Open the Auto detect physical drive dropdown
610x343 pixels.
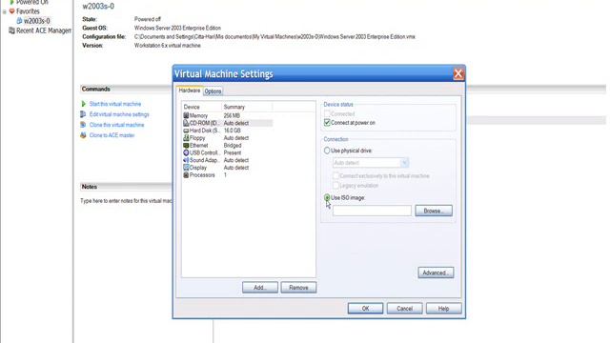tap(404, 163)
